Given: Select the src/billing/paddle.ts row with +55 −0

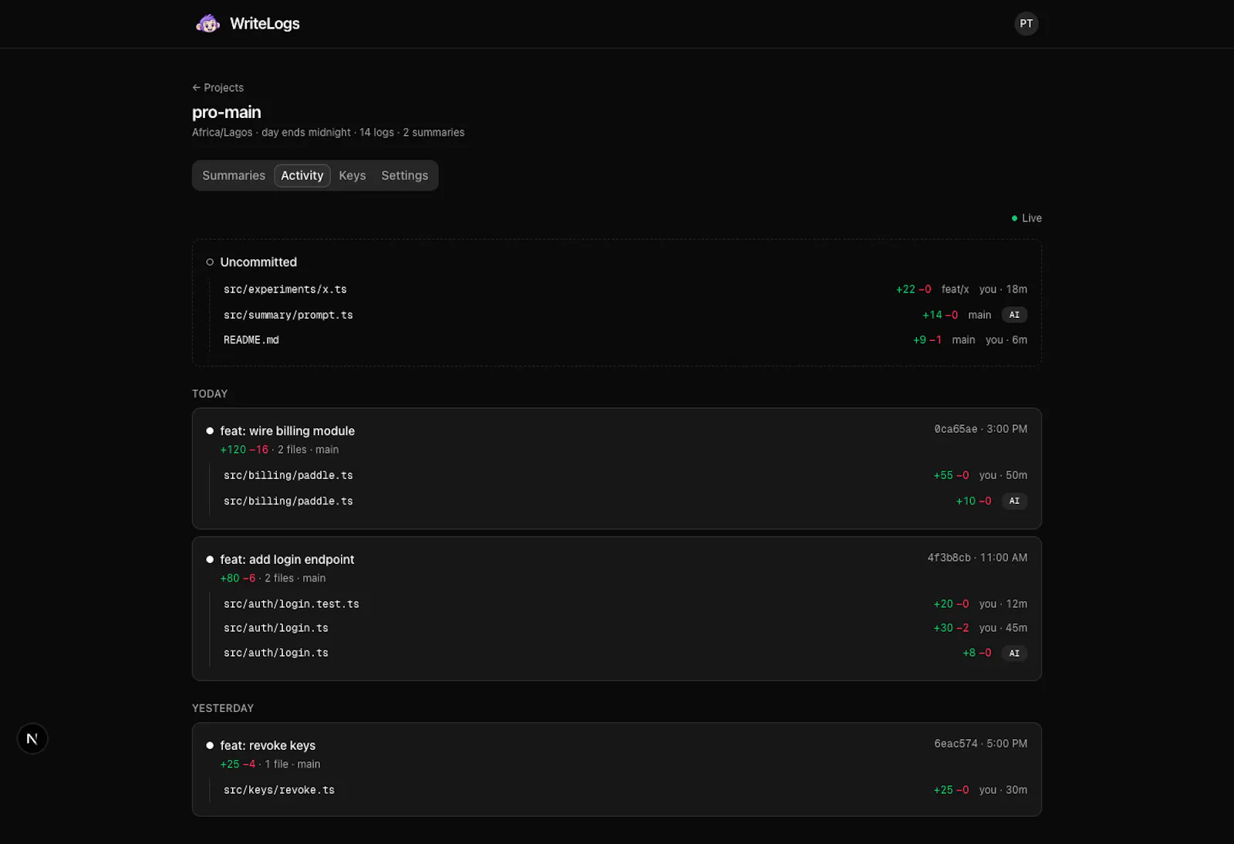Looking at the screenshot, I should click(625, 475).
